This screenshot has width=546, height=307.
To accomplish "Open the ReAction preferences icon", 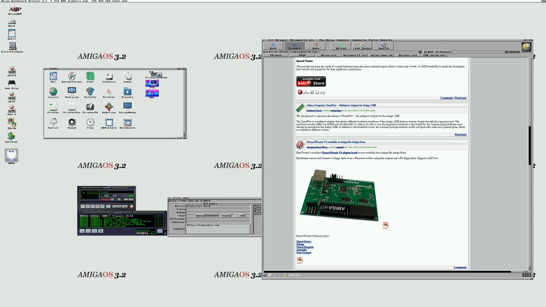I will [x=109, y=107].
